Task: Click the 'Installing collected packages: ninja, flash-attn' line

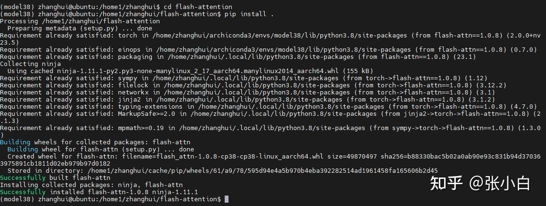Action: [91, 185]
